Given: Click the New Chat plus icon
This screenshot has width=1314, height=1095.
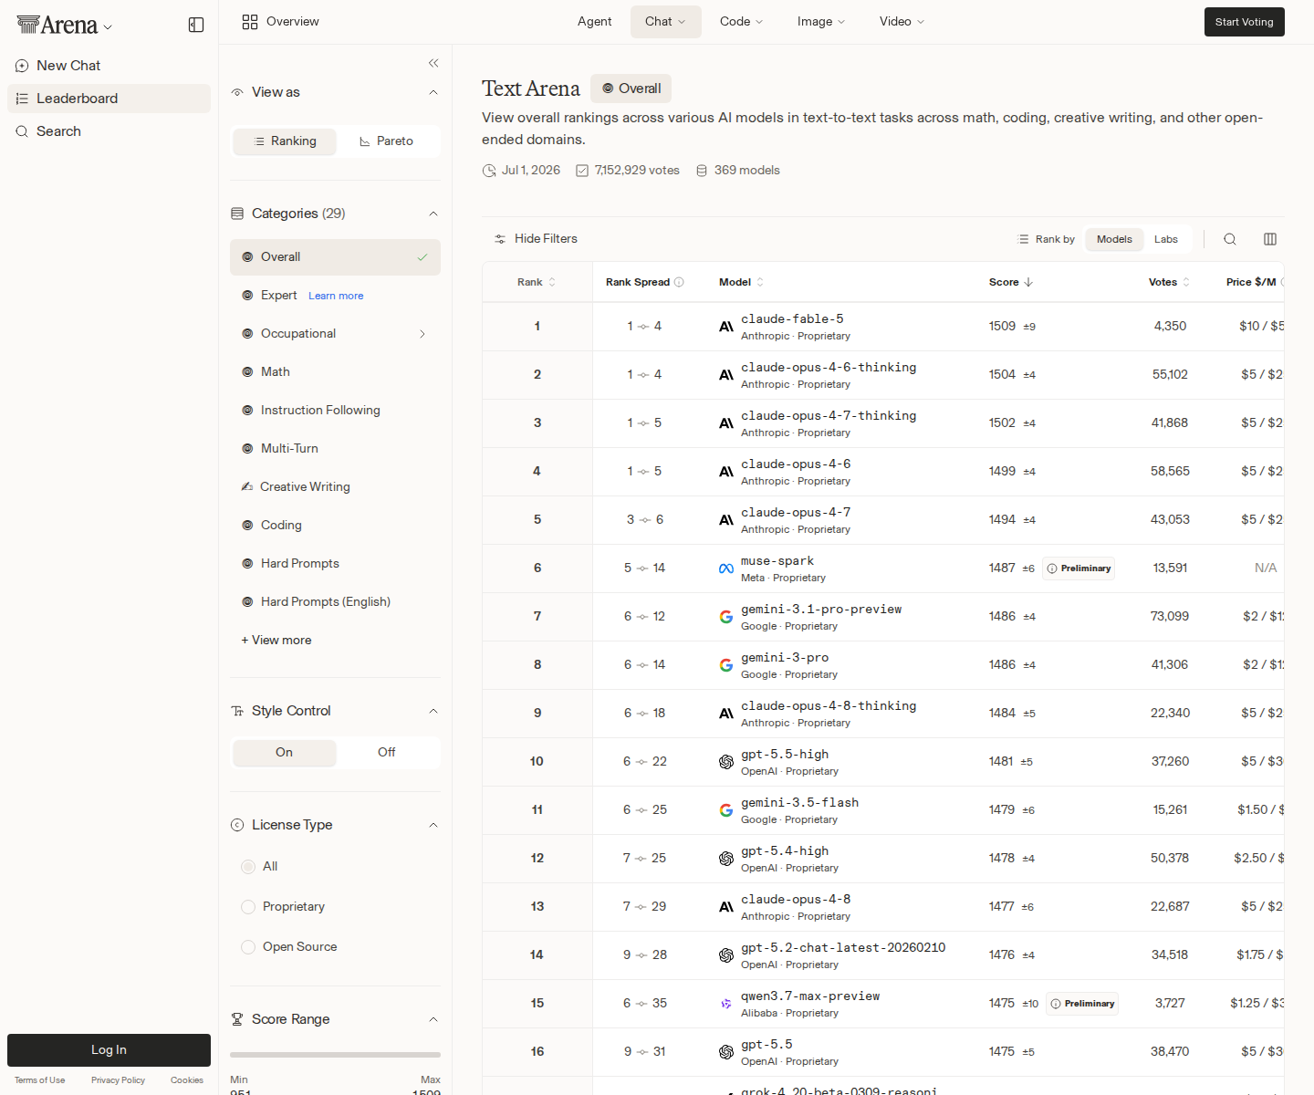Looking at the screenshot, I should 22,66.
